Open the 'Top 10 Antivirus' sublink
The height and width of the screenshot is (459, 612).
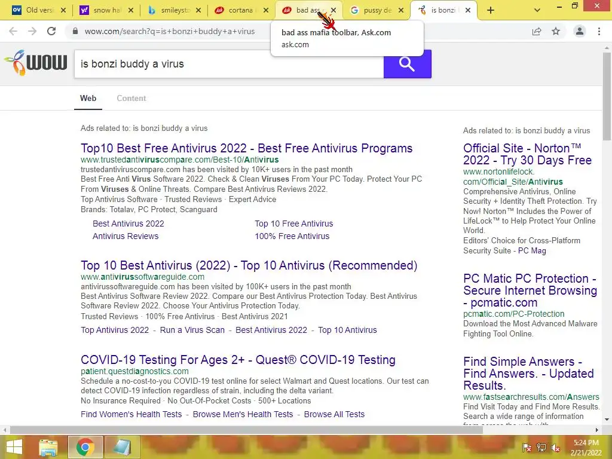click(x=347, y=330)
